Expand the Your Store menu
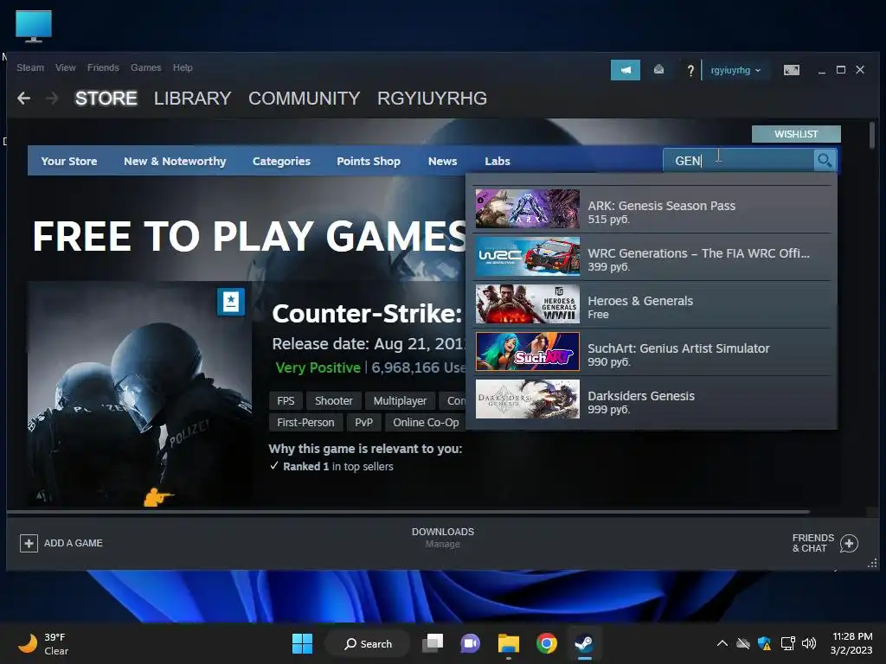The width and height of the screenshot is (886, 664). (x=69, y=161)
